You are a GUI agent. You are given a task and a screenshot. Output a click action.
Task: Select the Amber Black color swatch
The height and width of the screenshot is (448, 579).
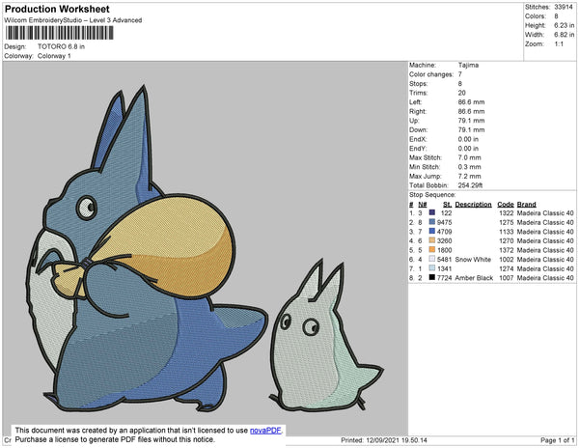pyautogui.click(x=431, y=277)
